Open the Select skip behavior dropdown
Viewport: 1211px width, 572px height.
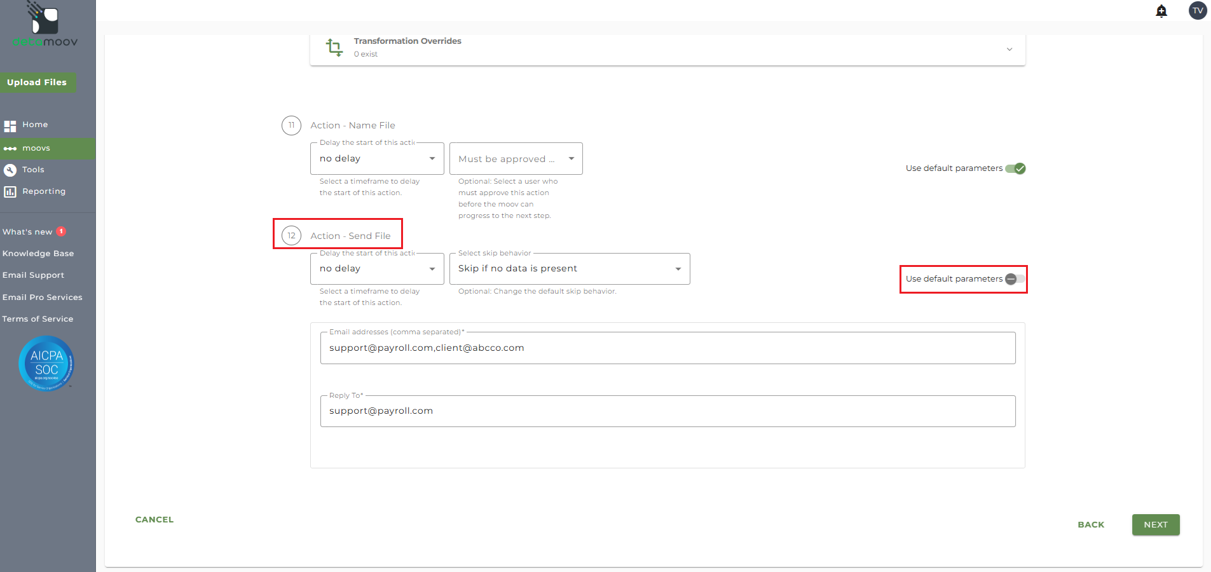[x=569, y=269]
